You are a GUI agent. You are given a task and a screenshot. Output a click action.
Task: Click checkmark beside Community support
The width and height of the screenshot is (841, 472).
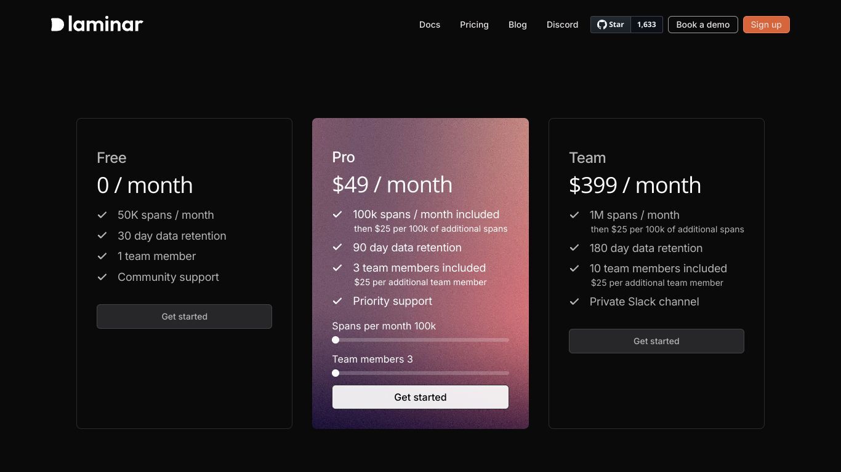coord(102,277)
